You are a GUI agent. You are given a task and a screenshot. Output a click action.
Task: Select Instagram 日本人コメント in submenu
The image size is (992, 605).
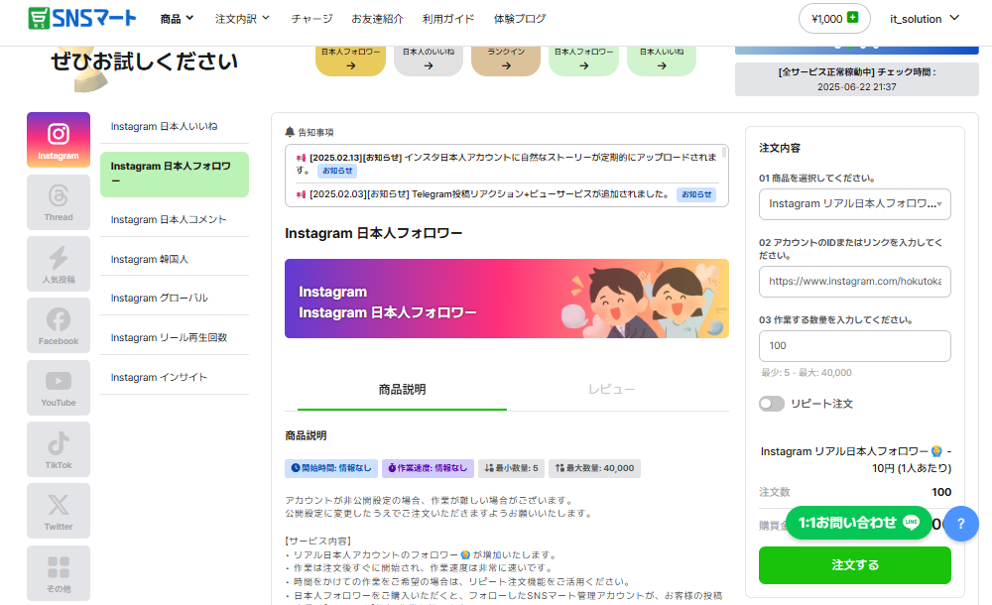(x=175, y=219)
